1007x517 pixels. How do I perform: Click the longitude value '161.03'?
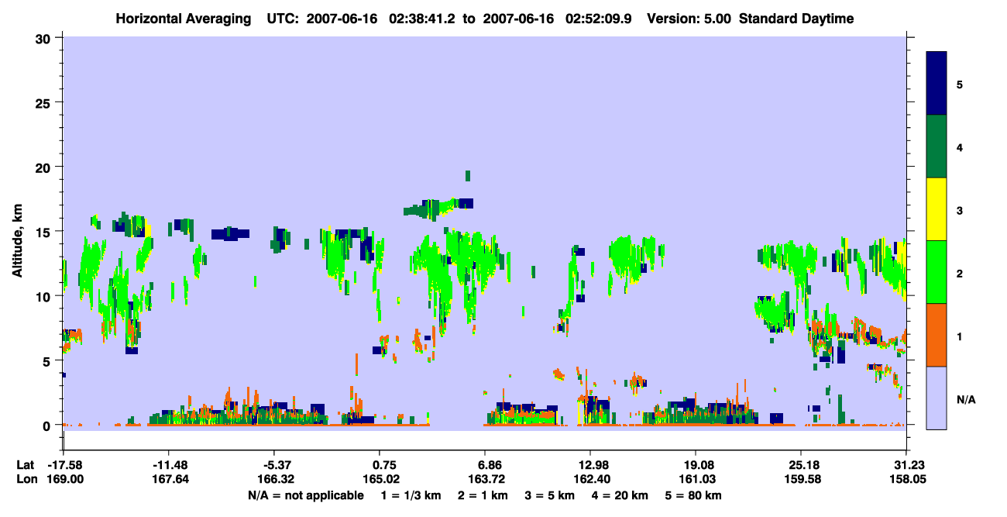click(696, 480)
